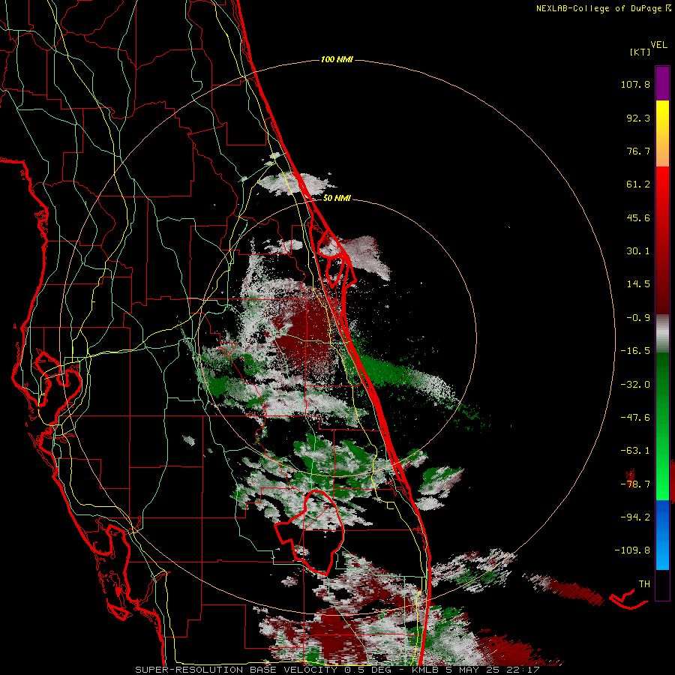Click the TH label by the color bar
The height and width of the screenshot is (675, 675).
(644, 584)
